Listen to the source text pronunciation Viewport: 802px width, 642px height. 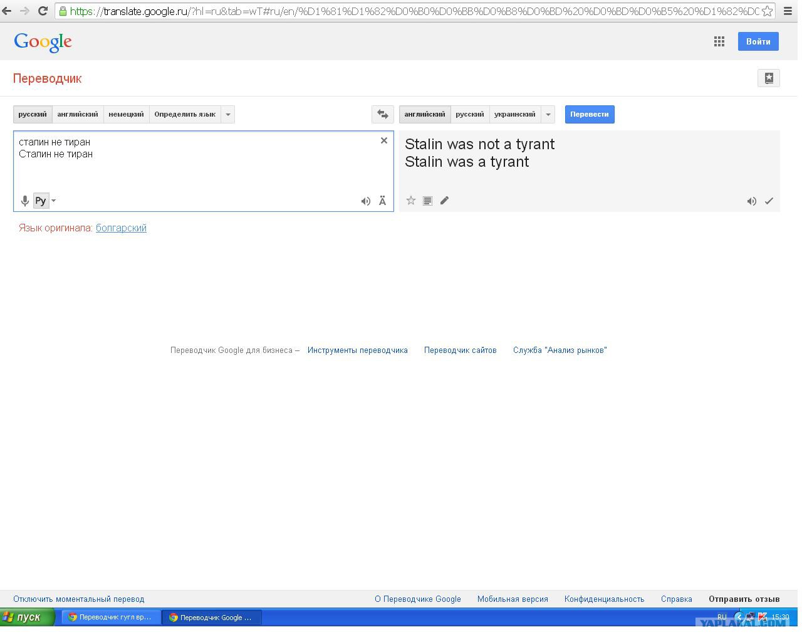[x=366, y=201]
